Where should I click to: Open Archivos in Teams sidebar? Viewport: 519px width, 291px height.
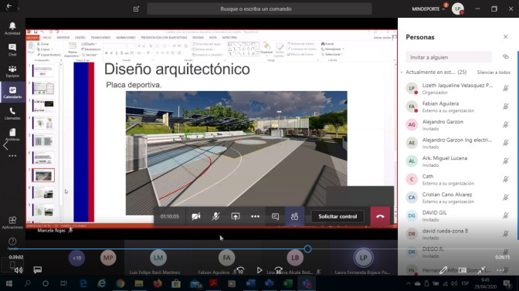(12, 134)
